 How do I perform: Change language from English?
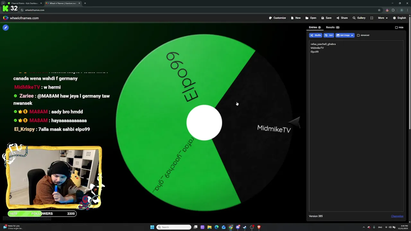[399, 18]
